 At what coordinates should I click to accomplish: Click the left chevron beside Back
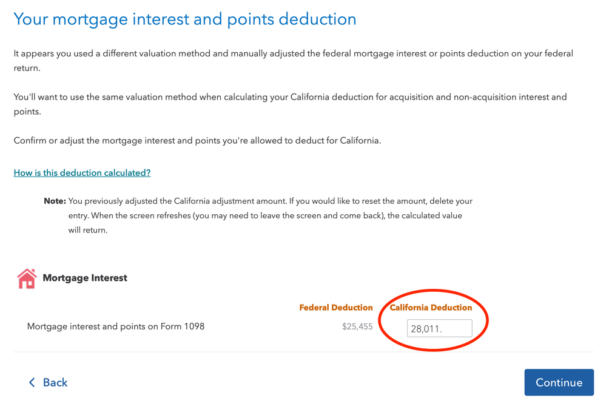pos(32,382)
